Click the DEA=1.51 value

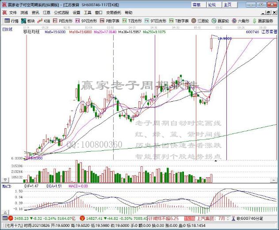(54, 186)
